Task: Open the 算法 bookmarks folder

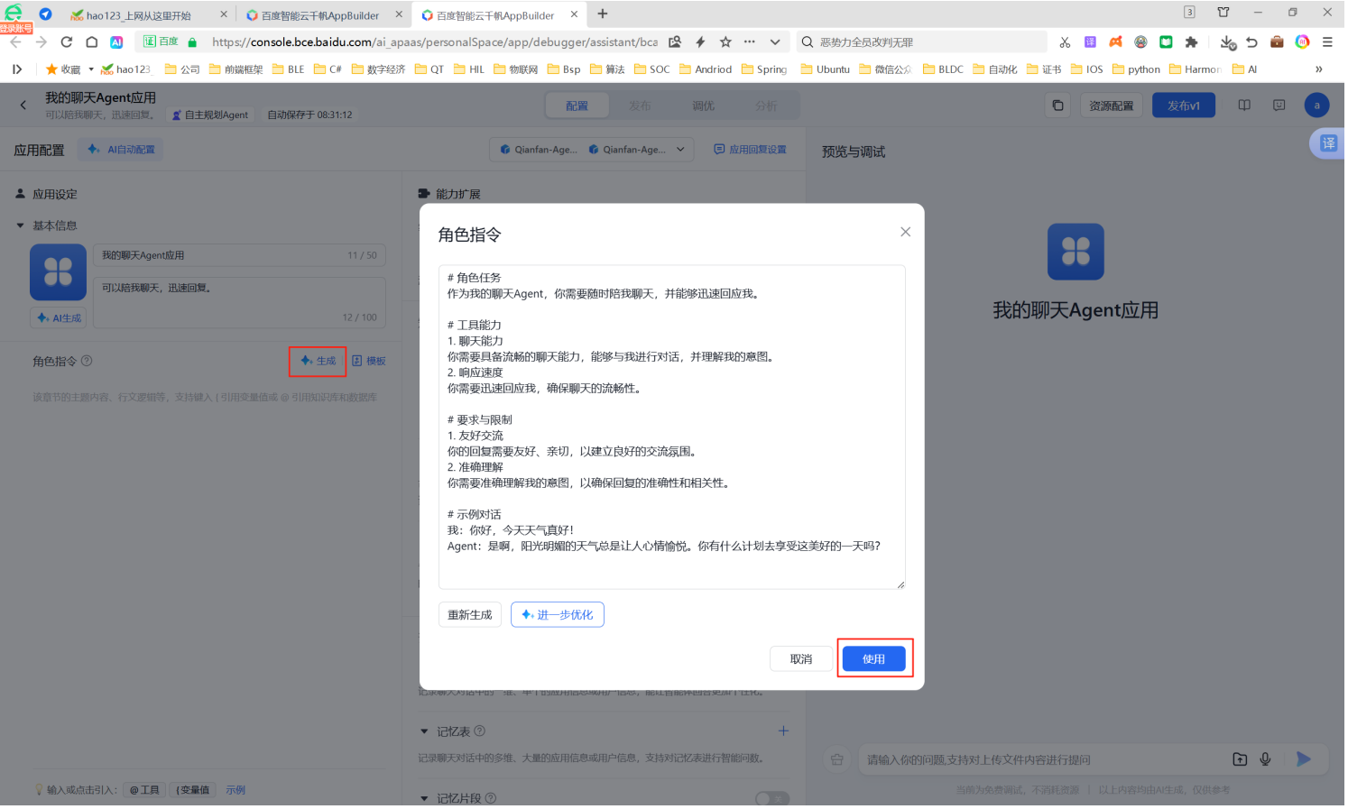Action: 609,69
